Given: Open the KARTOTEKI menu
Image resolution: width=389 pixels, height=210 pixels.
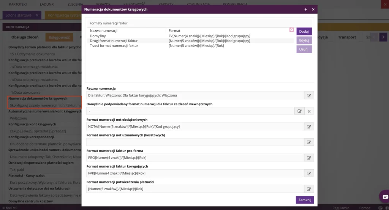Looking at the screenshot, I should point(18,4).
